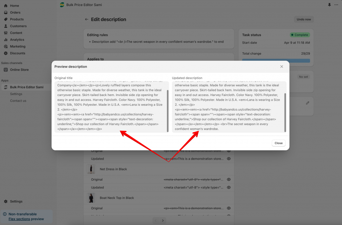Open the three-dot more menu in the top bar

[x=336, y=5]
